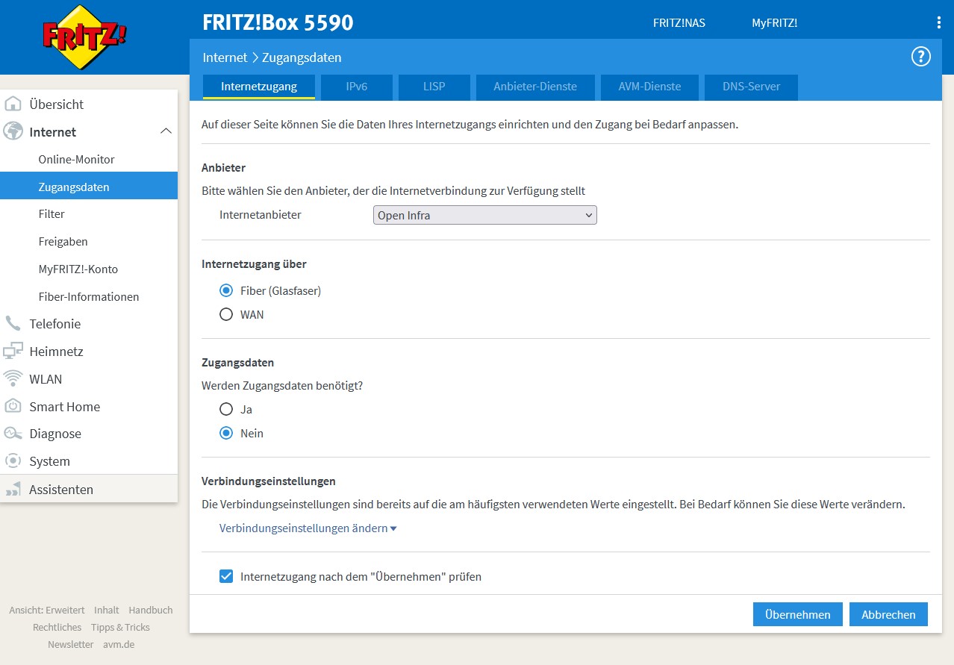954x665 pixels.
Task: Click the Heimnetz network icon
Action: click(x=13, y=351)
